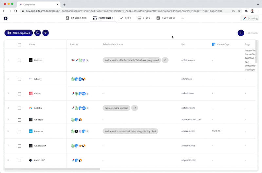
Task: Open the Feed tab
Action: coord(125,18)
